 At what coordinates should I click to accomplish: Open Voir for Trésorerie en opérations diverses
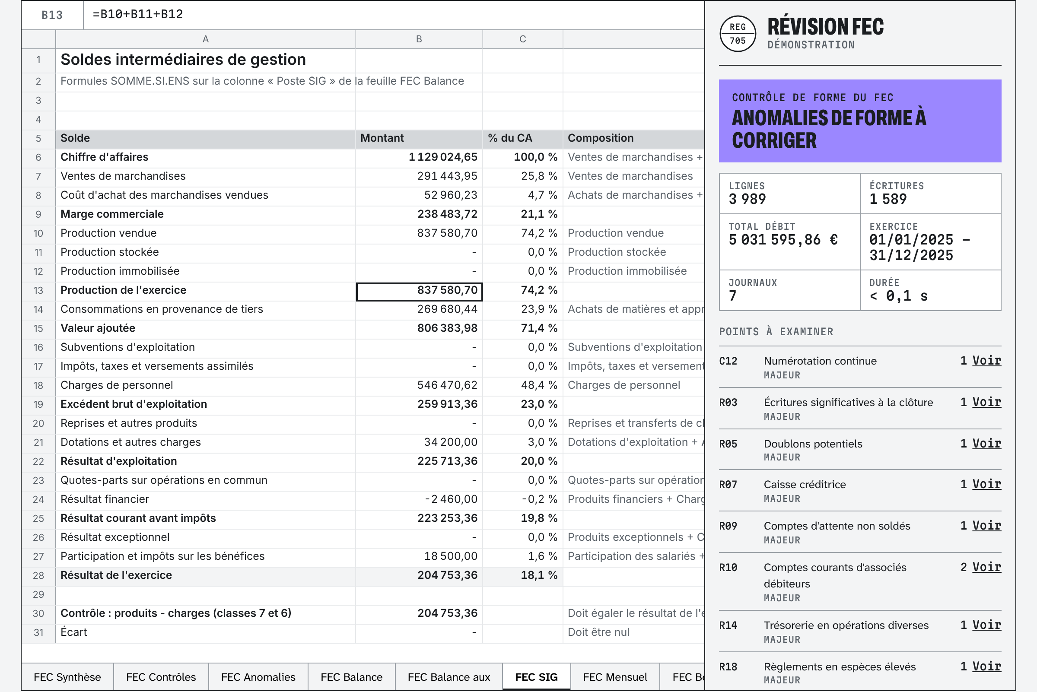point(987,625)
